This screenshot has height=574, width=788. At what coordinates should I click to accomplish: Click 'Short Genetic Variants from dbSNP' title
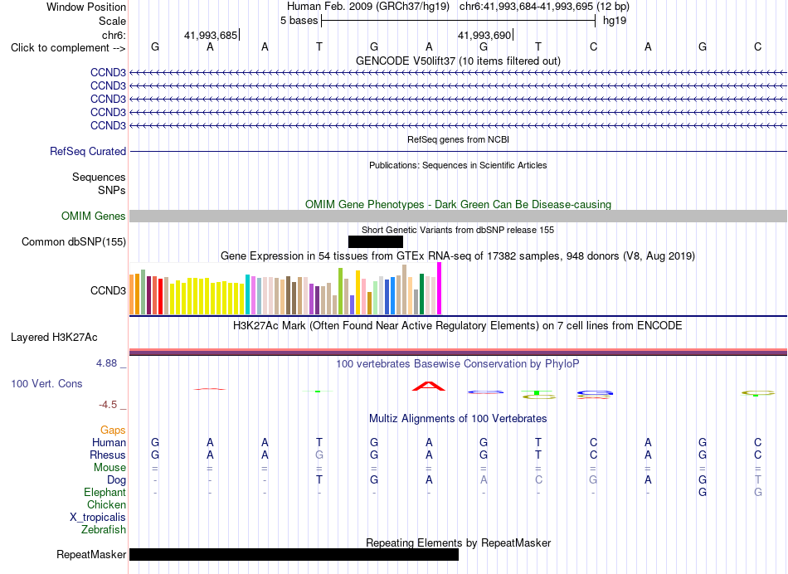[x=458, y=230]
